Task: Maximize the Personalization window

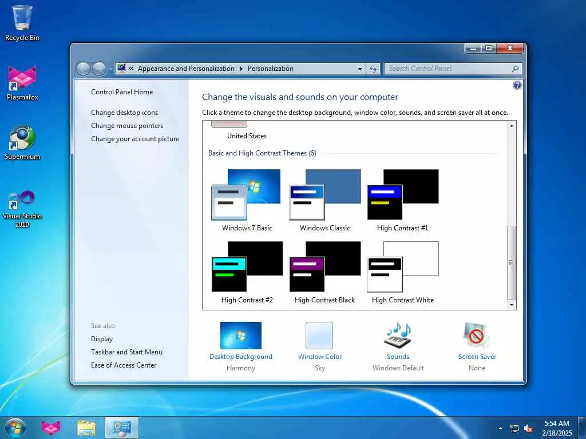Action: click(489, 48)
